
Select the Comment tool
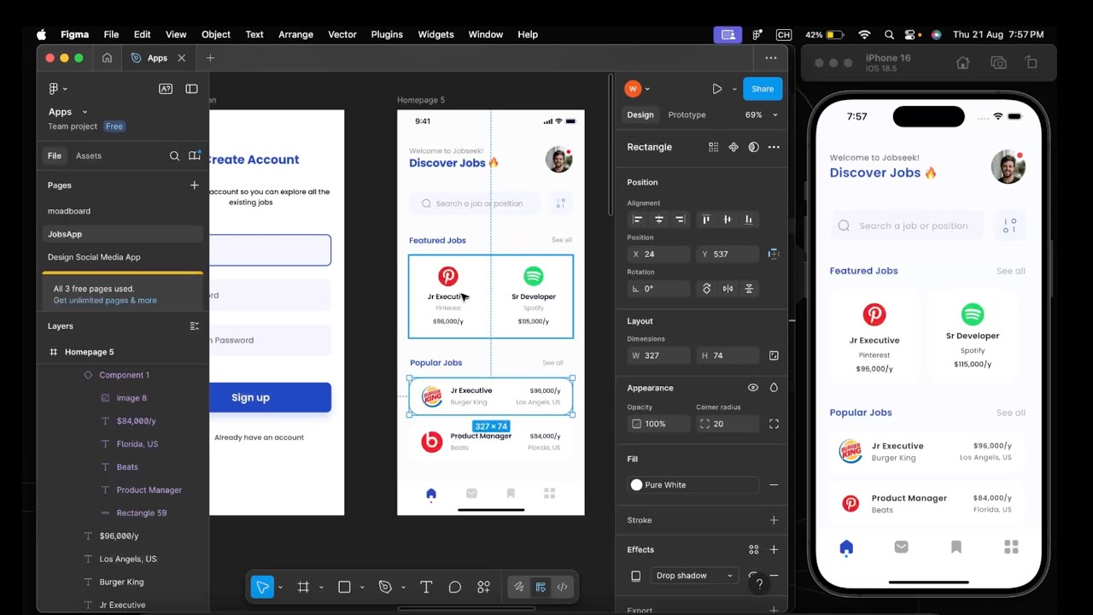click(x=455, y=587)
